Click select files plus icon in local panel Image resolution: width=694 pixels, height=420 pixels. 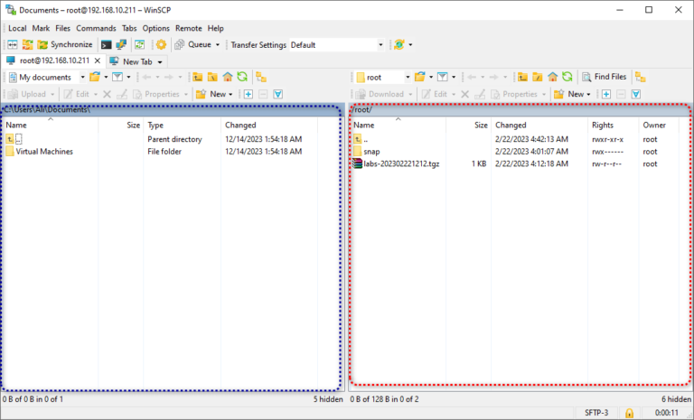(247, 94)
